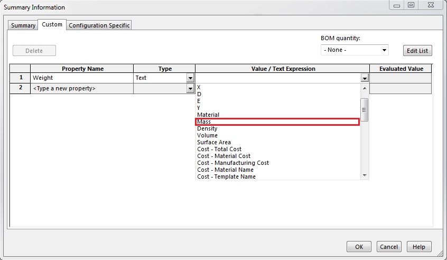
Task: Select Cost - Total Cost entry
Action: click(x=219, y=150)
